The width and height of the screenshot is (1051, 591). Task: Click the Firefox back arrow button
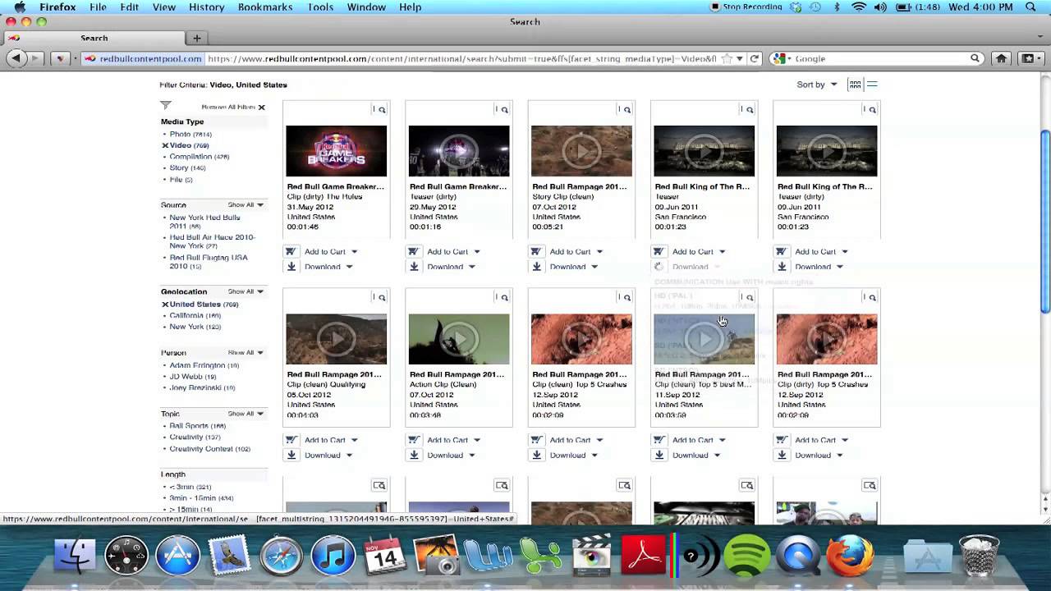[x=16, y=58]
